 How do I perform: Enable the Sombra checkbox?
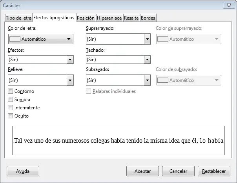[x=11, y=100]
